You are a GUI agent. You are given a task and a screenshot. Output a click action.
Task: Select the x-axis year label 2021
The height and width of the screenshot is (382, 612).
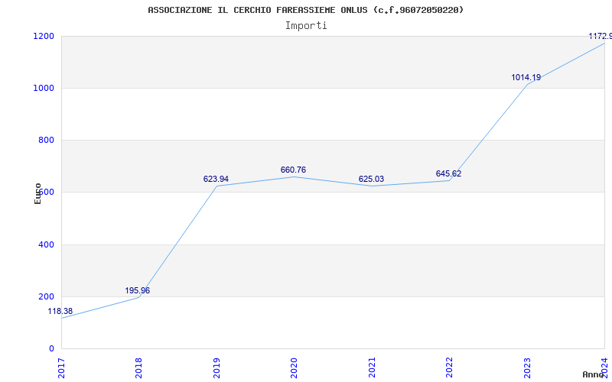[x=372, y=368]
